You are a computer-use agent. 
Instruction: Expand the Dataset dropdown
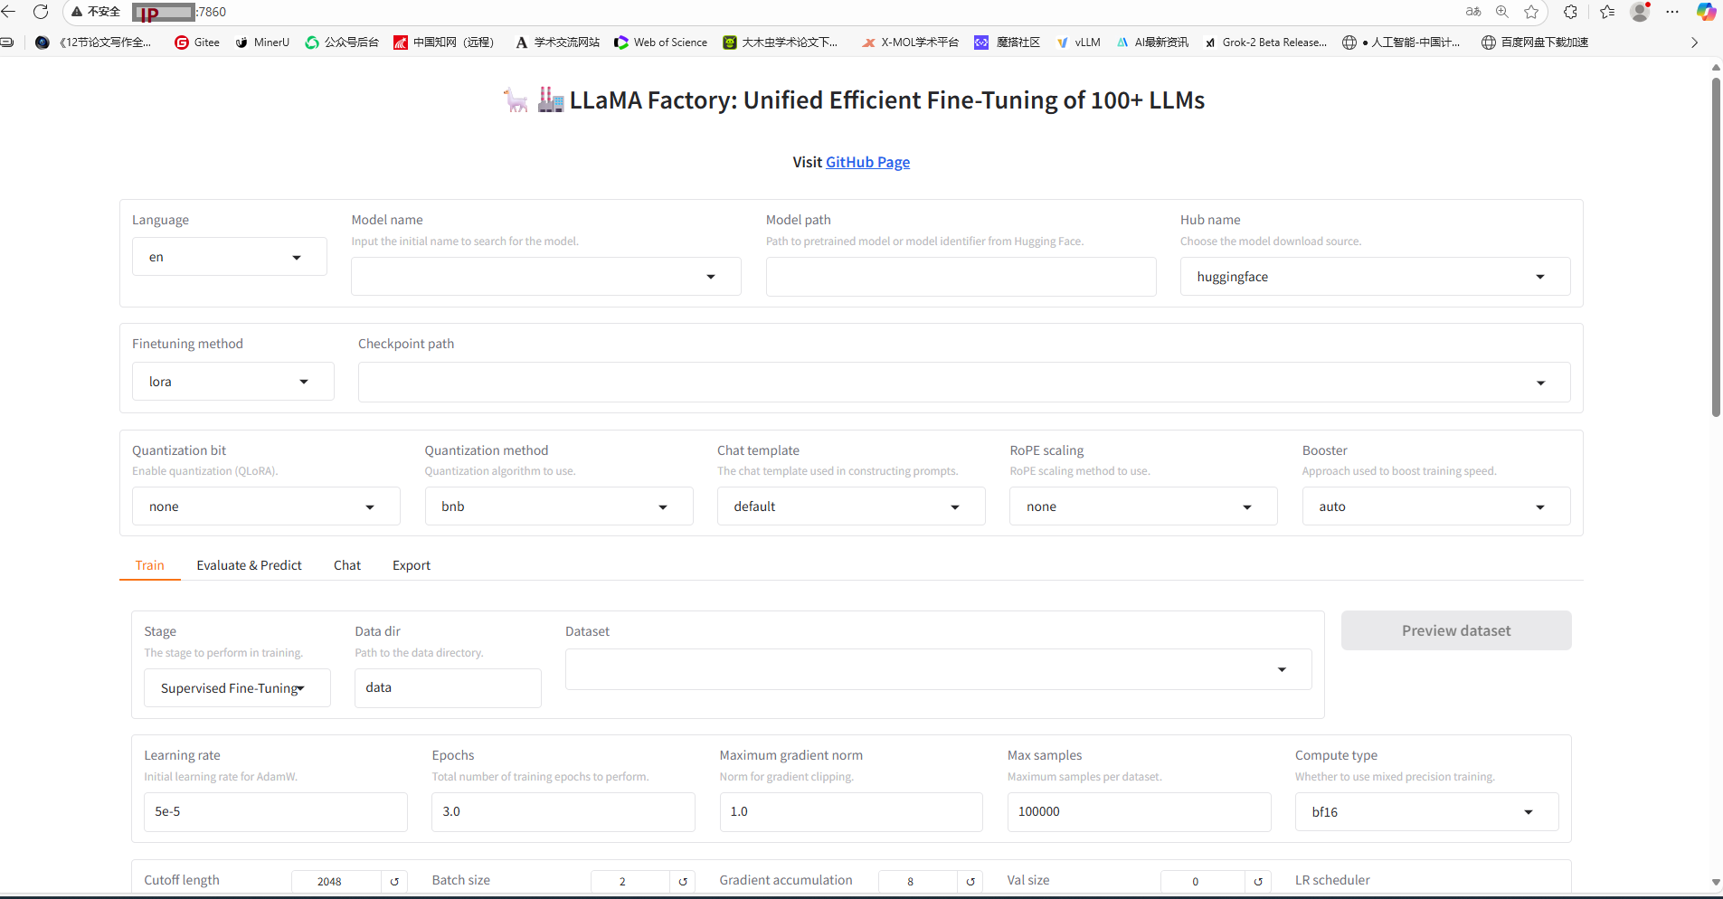tap(939, 669)
